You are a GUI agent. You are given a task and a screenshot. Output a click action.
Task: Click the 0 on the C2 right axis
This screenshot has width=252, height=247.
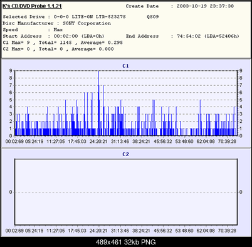point(241,192)
